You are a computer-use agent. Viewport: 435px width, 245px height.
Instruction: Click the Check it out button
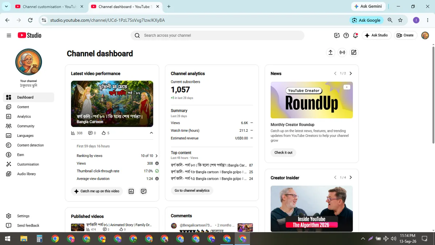coord(283,152)
